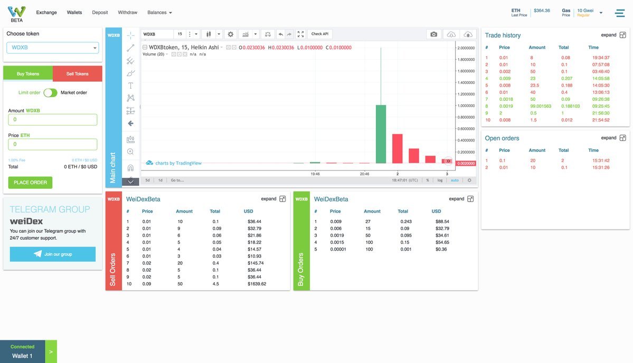Go to Wallets page
This screenshot has height=363, width=633.
(74, 13)
